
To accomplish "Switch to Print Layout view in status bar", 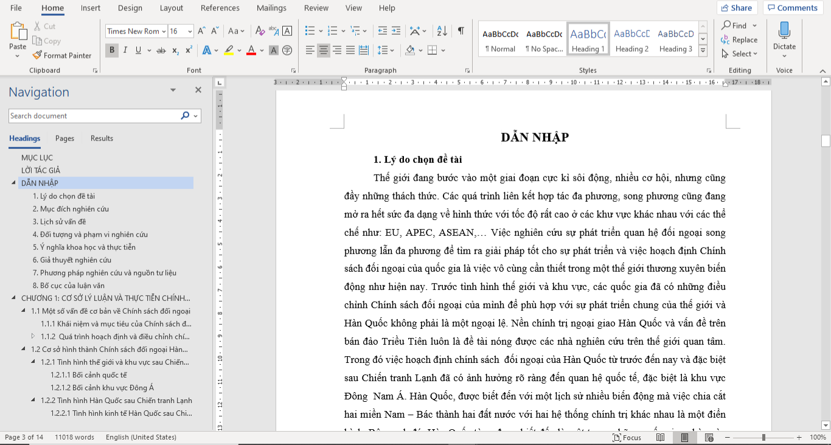I will pos(685,438).
